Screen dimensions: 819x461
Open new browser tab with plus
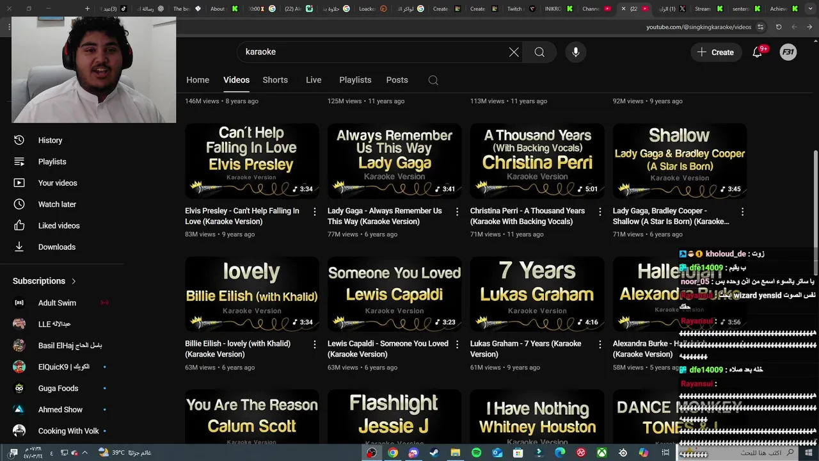(x=88, y=9)
